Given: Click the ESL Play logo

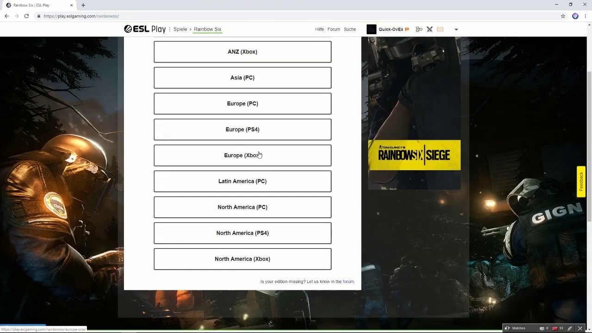Looking at the screenshot, I should (145, 29).
